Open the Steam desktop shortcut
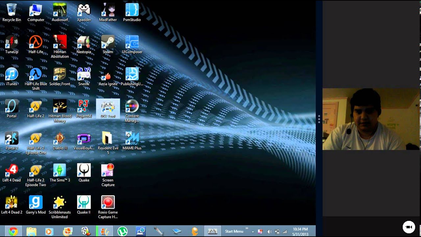The width and height of the screenshot is (421, 237). (108, 45)
